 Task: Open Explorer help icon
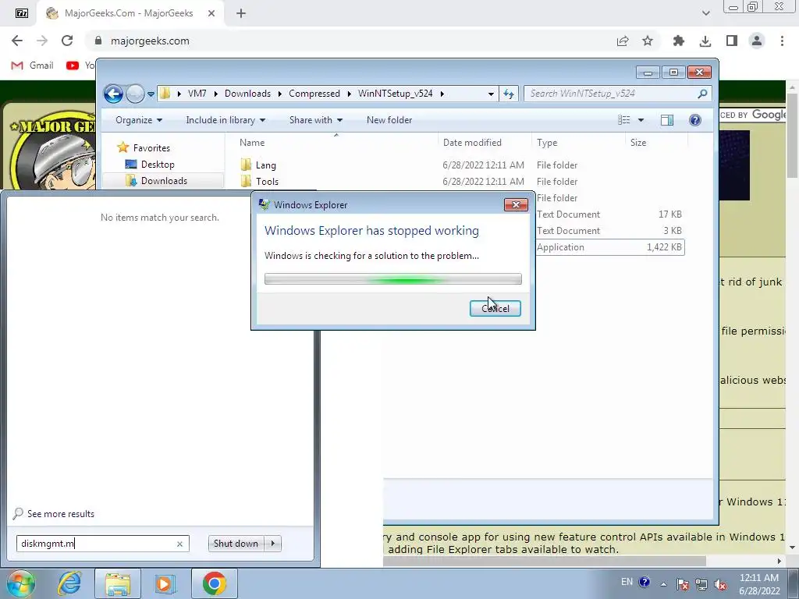point(694,120)
